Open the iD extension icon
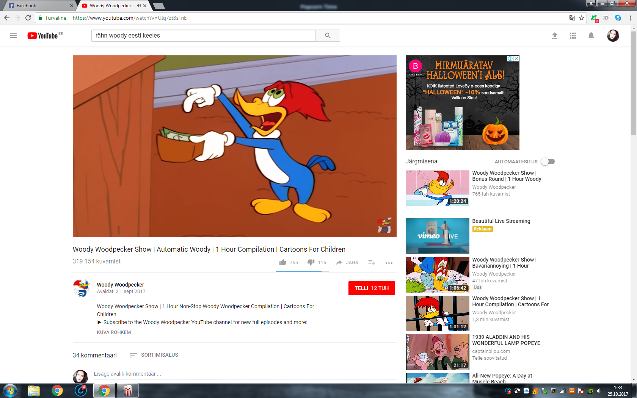Viewport: 637px width, 398px height. (606, 18)
